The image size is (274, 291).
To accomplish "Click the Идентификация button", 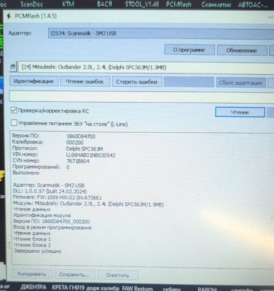I will pos(34,81).
